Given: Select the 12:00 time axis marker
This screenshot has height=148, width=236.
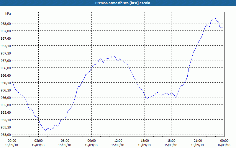Looking at the screenshot, I should (118, 141).
